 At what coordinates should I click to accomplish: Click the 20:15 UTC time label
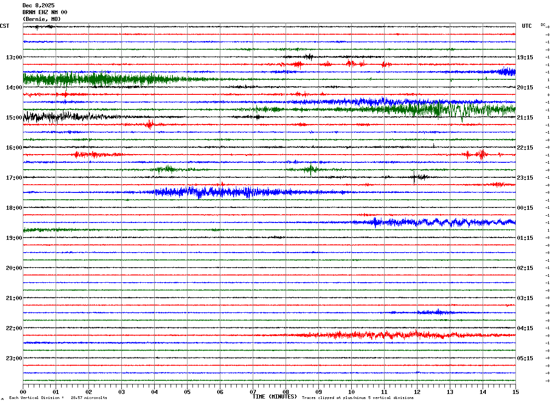pyautogui.click(x=525, y=88)
